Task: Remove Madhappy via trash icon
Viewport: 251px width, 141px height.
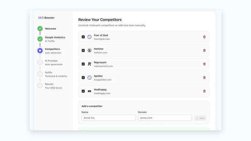Action: point(204,91)
